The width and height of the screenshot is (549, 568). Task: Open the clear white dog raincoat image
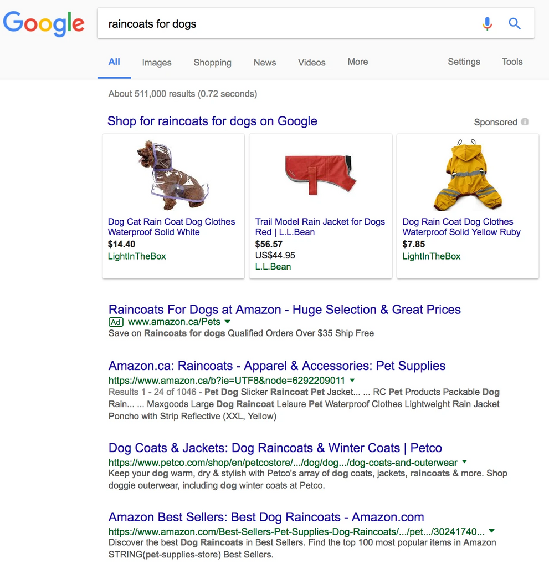pos(173,174)
